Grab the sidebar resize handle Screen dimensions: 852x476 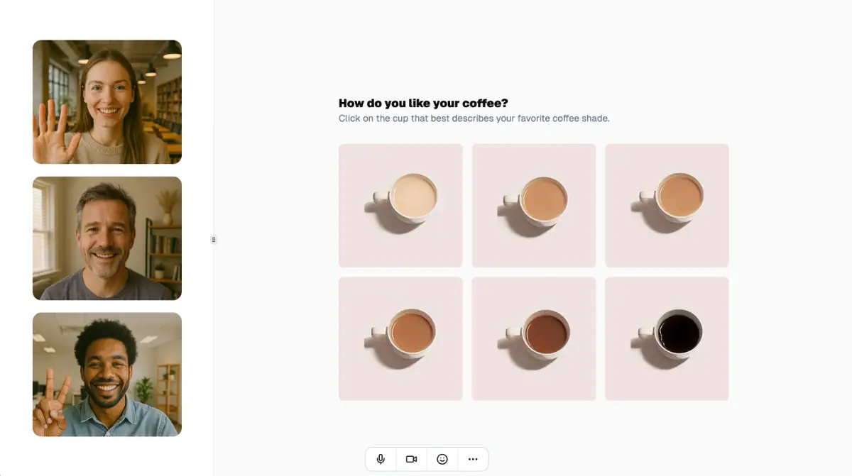[214, 240]
